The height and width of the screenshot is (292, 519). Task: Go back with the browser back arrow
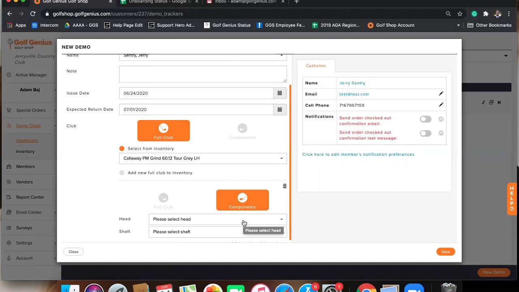click(10, 14)
